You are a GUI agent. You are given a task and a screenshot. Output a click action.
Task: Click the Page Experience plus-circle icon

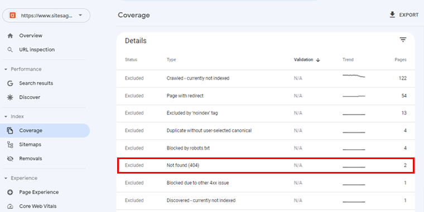[10, 193]
